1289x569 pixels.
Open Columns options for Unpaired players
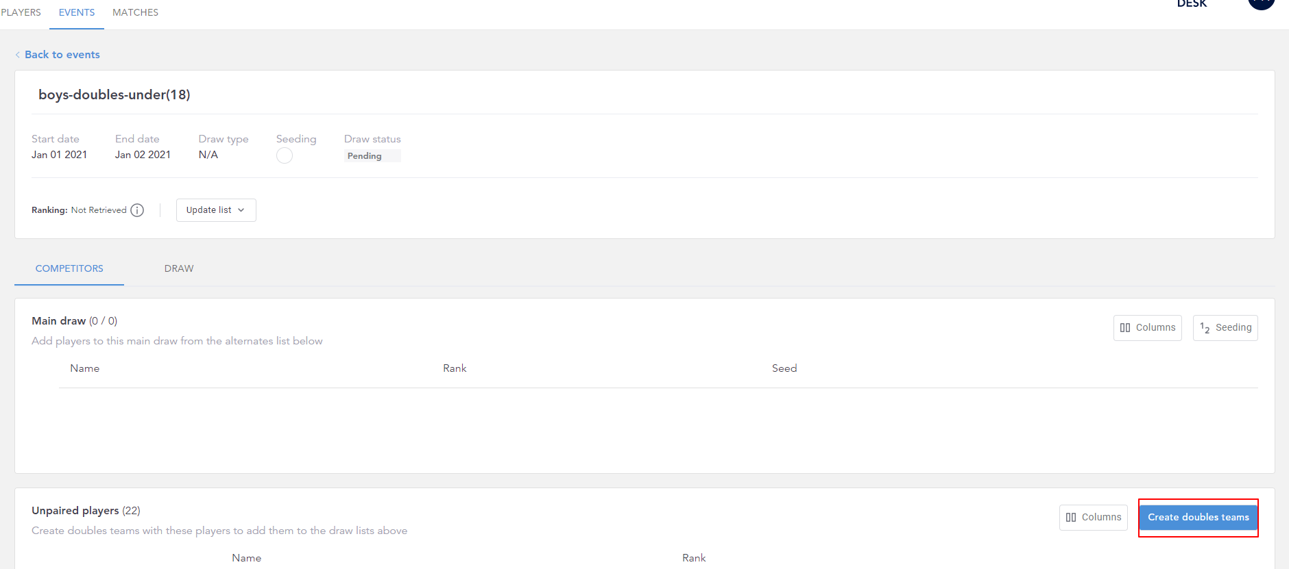(1093, 518)
